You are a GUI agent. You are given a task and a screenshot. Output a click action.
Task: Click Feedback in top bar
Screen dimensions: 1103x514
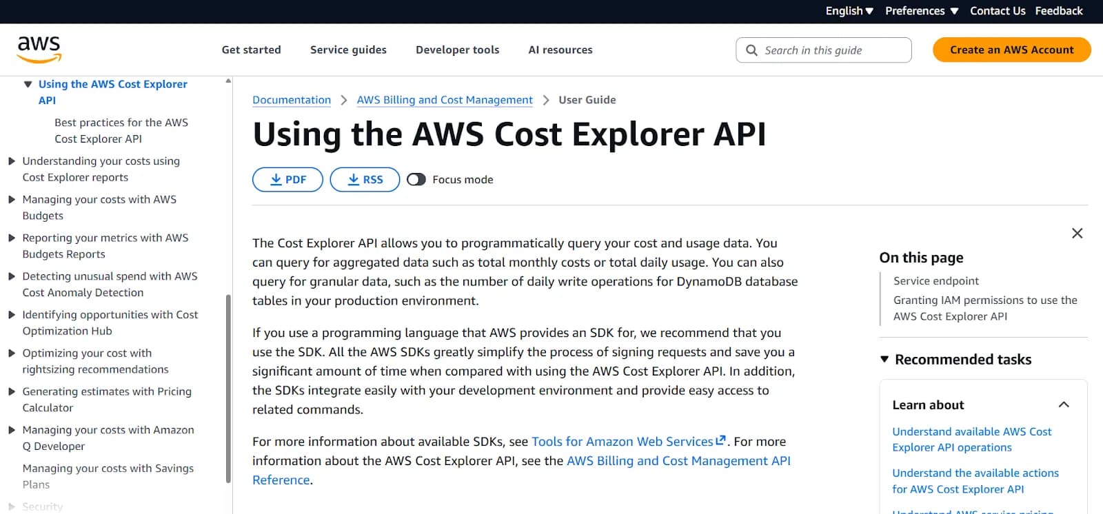tap(1059, 11)
